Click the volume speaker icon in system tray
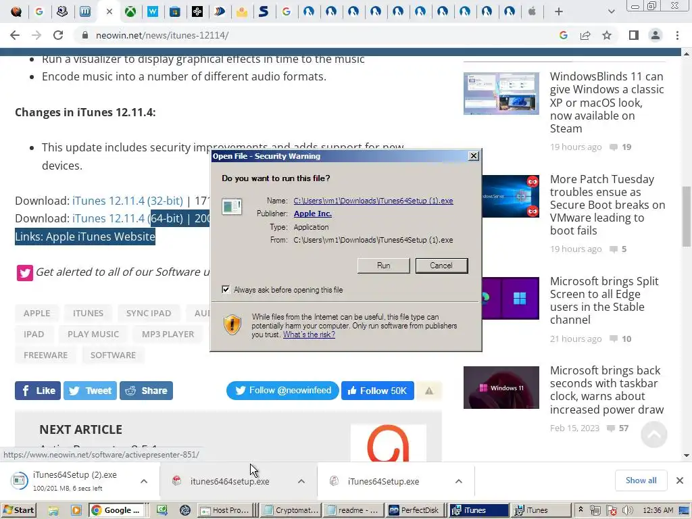 628,511
